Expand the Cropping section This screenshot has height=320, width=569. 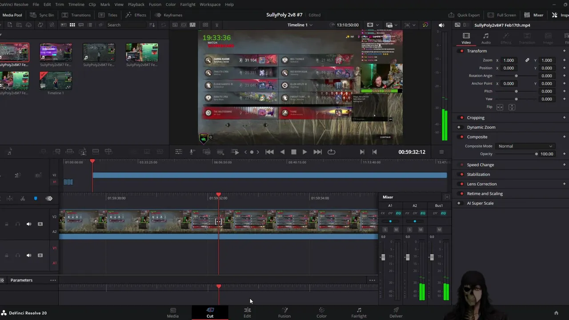[x=476, y=118]
